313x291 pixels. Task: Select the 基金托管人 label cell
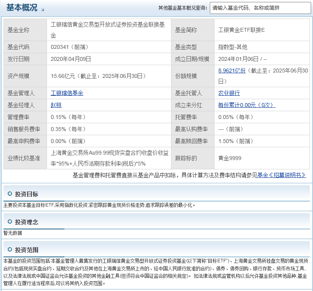(193, 93)
